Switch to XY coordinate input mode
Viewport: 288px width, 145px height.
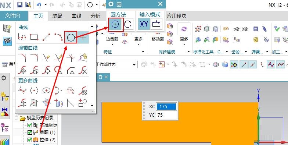(144, 24)
